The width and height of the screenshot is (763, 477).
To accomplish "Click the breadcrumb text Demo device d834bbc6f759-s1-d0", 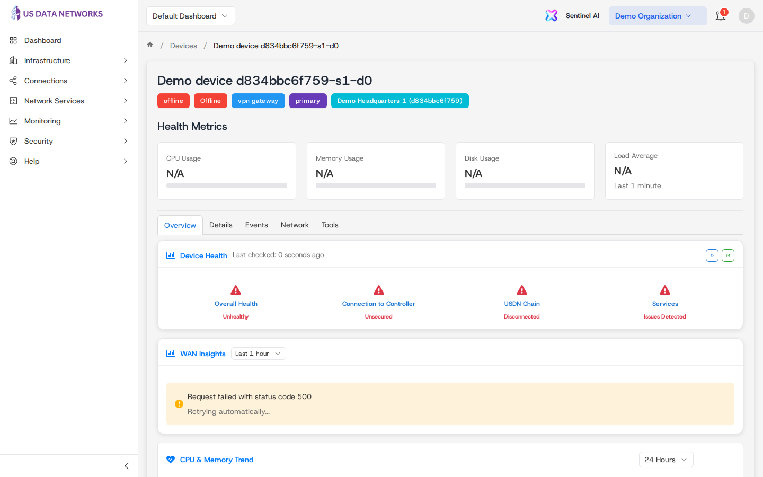I will point(276,46).
